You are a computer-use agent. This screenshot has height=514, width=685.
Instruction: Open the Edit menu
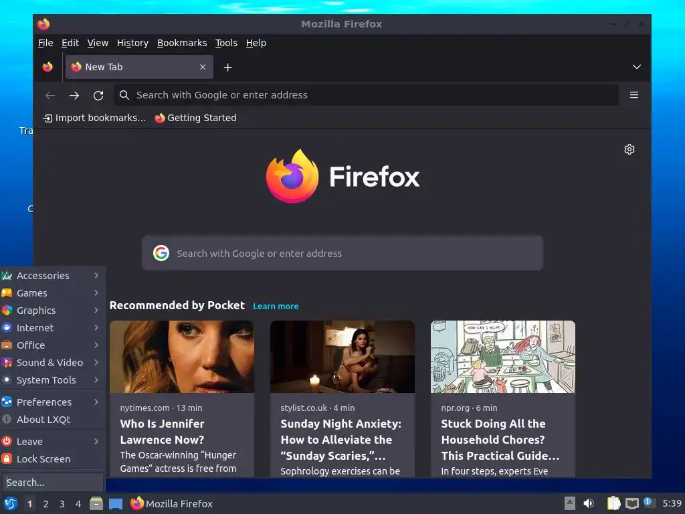pos(70,43)
